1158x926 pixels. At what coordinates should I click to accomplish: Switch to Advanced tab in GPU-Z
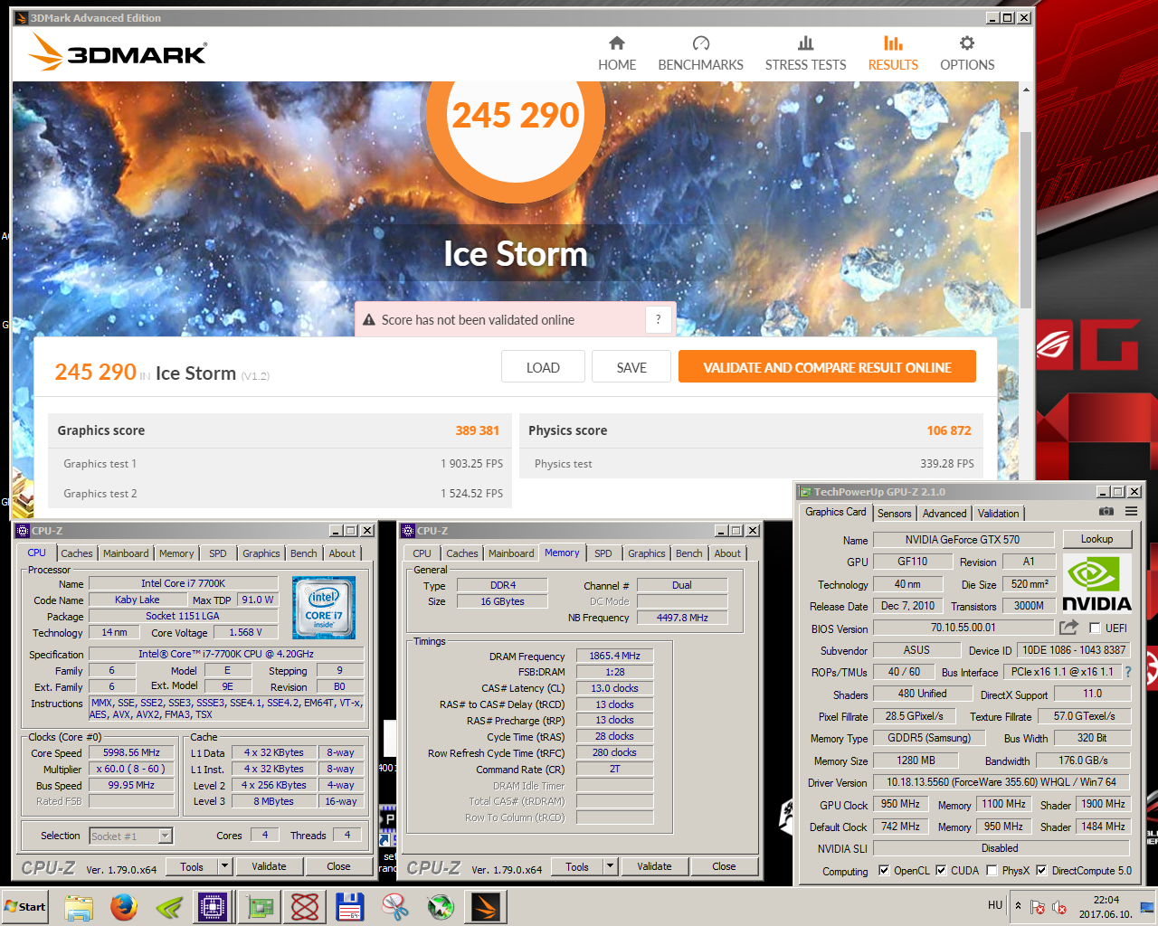coord(944,513)
